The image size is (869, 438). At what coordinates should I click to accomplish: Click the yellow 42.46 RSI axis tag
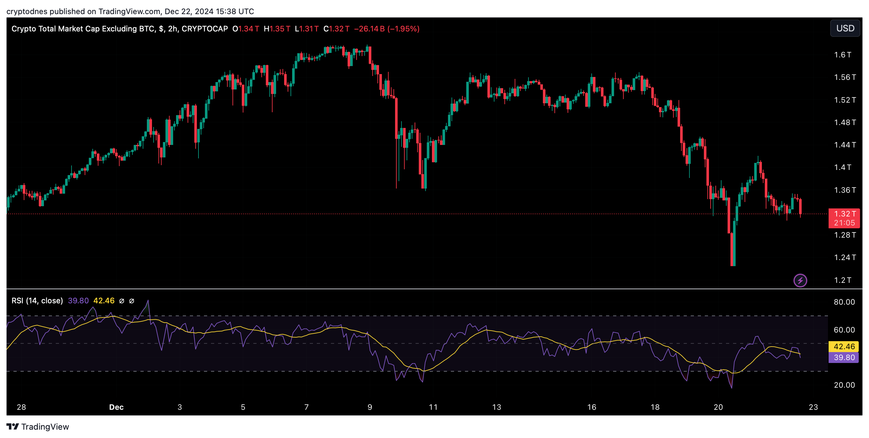tap(844, 346)
